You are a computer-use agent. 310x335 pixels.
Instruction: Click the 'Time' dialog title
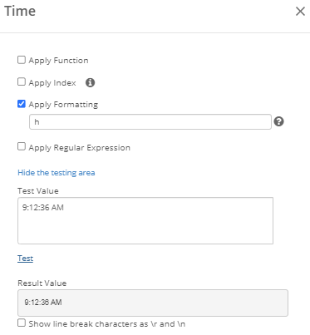pyautogui.click(x=20, y=12)
